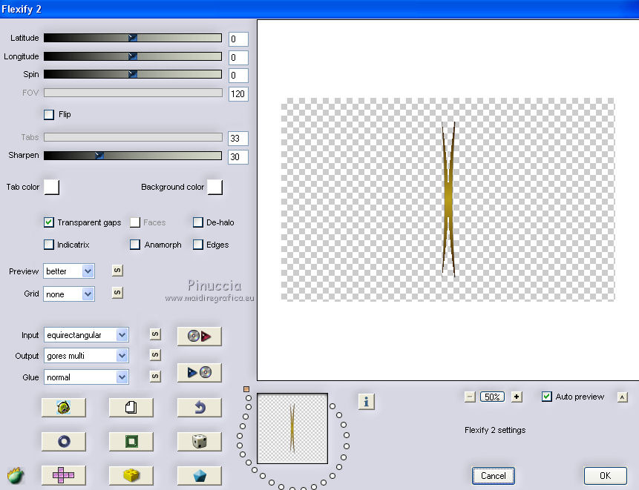Enable the Flip checkbox
This screenshot has width=639, height=490.
[x=49, y=114]
